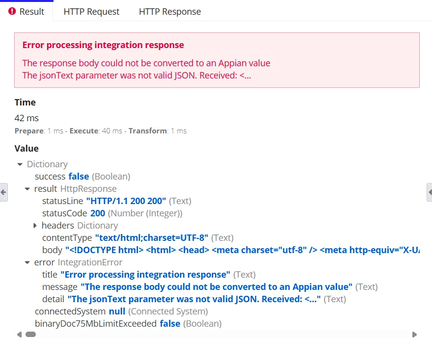
Task: Select the statusCode 200 value
Action: [98, 213]
